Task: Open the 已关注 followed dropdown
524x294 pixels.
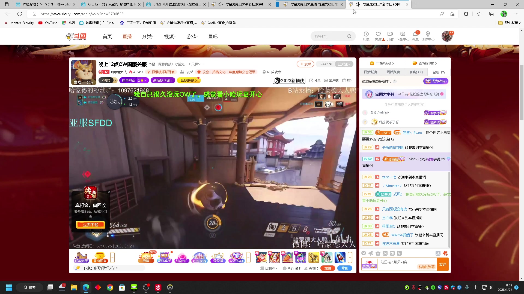Action: click(x=344, y=64)
